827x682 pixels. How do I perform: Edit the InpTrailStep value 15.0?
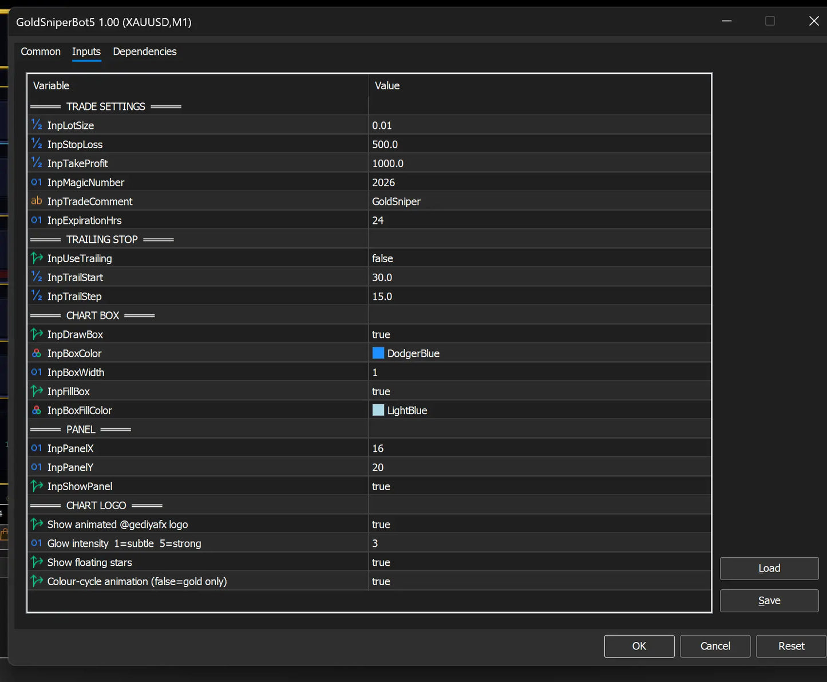540,296
